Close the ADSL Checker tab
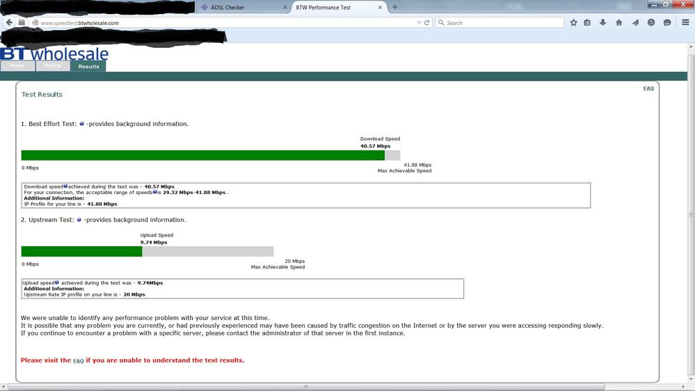Viewport: 695px width, 391px height. [x=285, y=8]
